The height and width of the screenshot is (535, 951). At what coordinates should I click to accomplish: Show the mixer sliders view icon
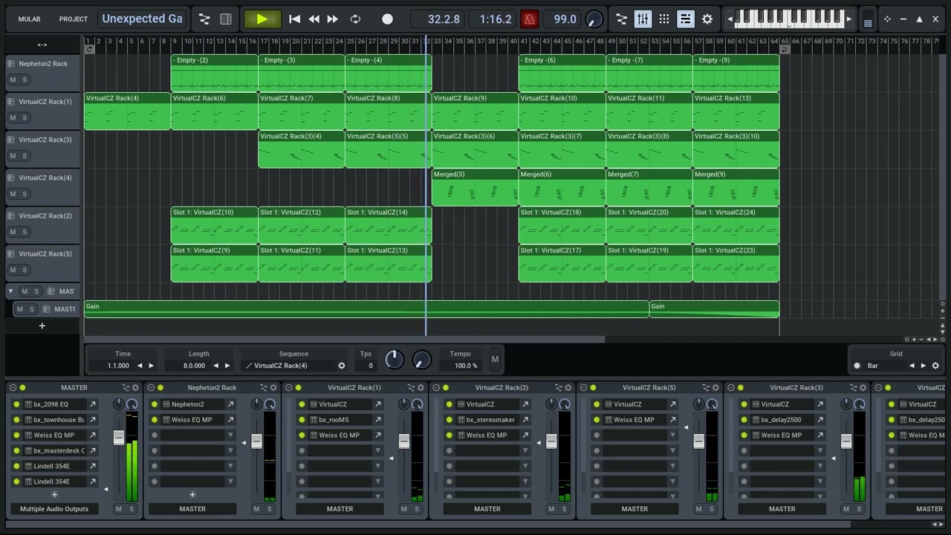click(x=643, y=19)
